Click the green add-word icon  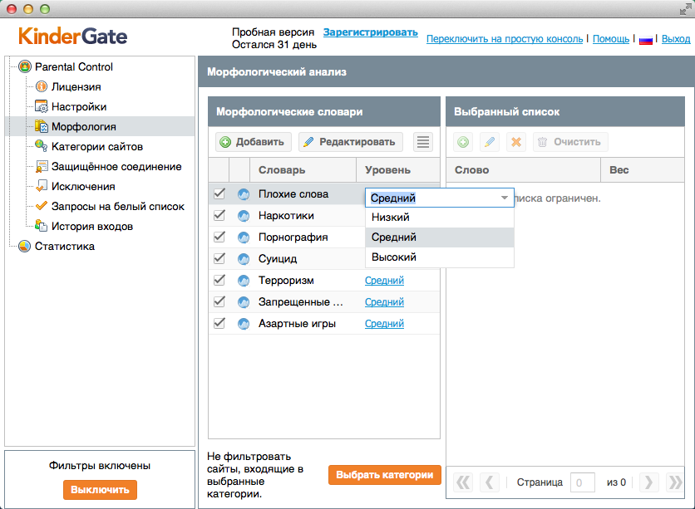463,142
